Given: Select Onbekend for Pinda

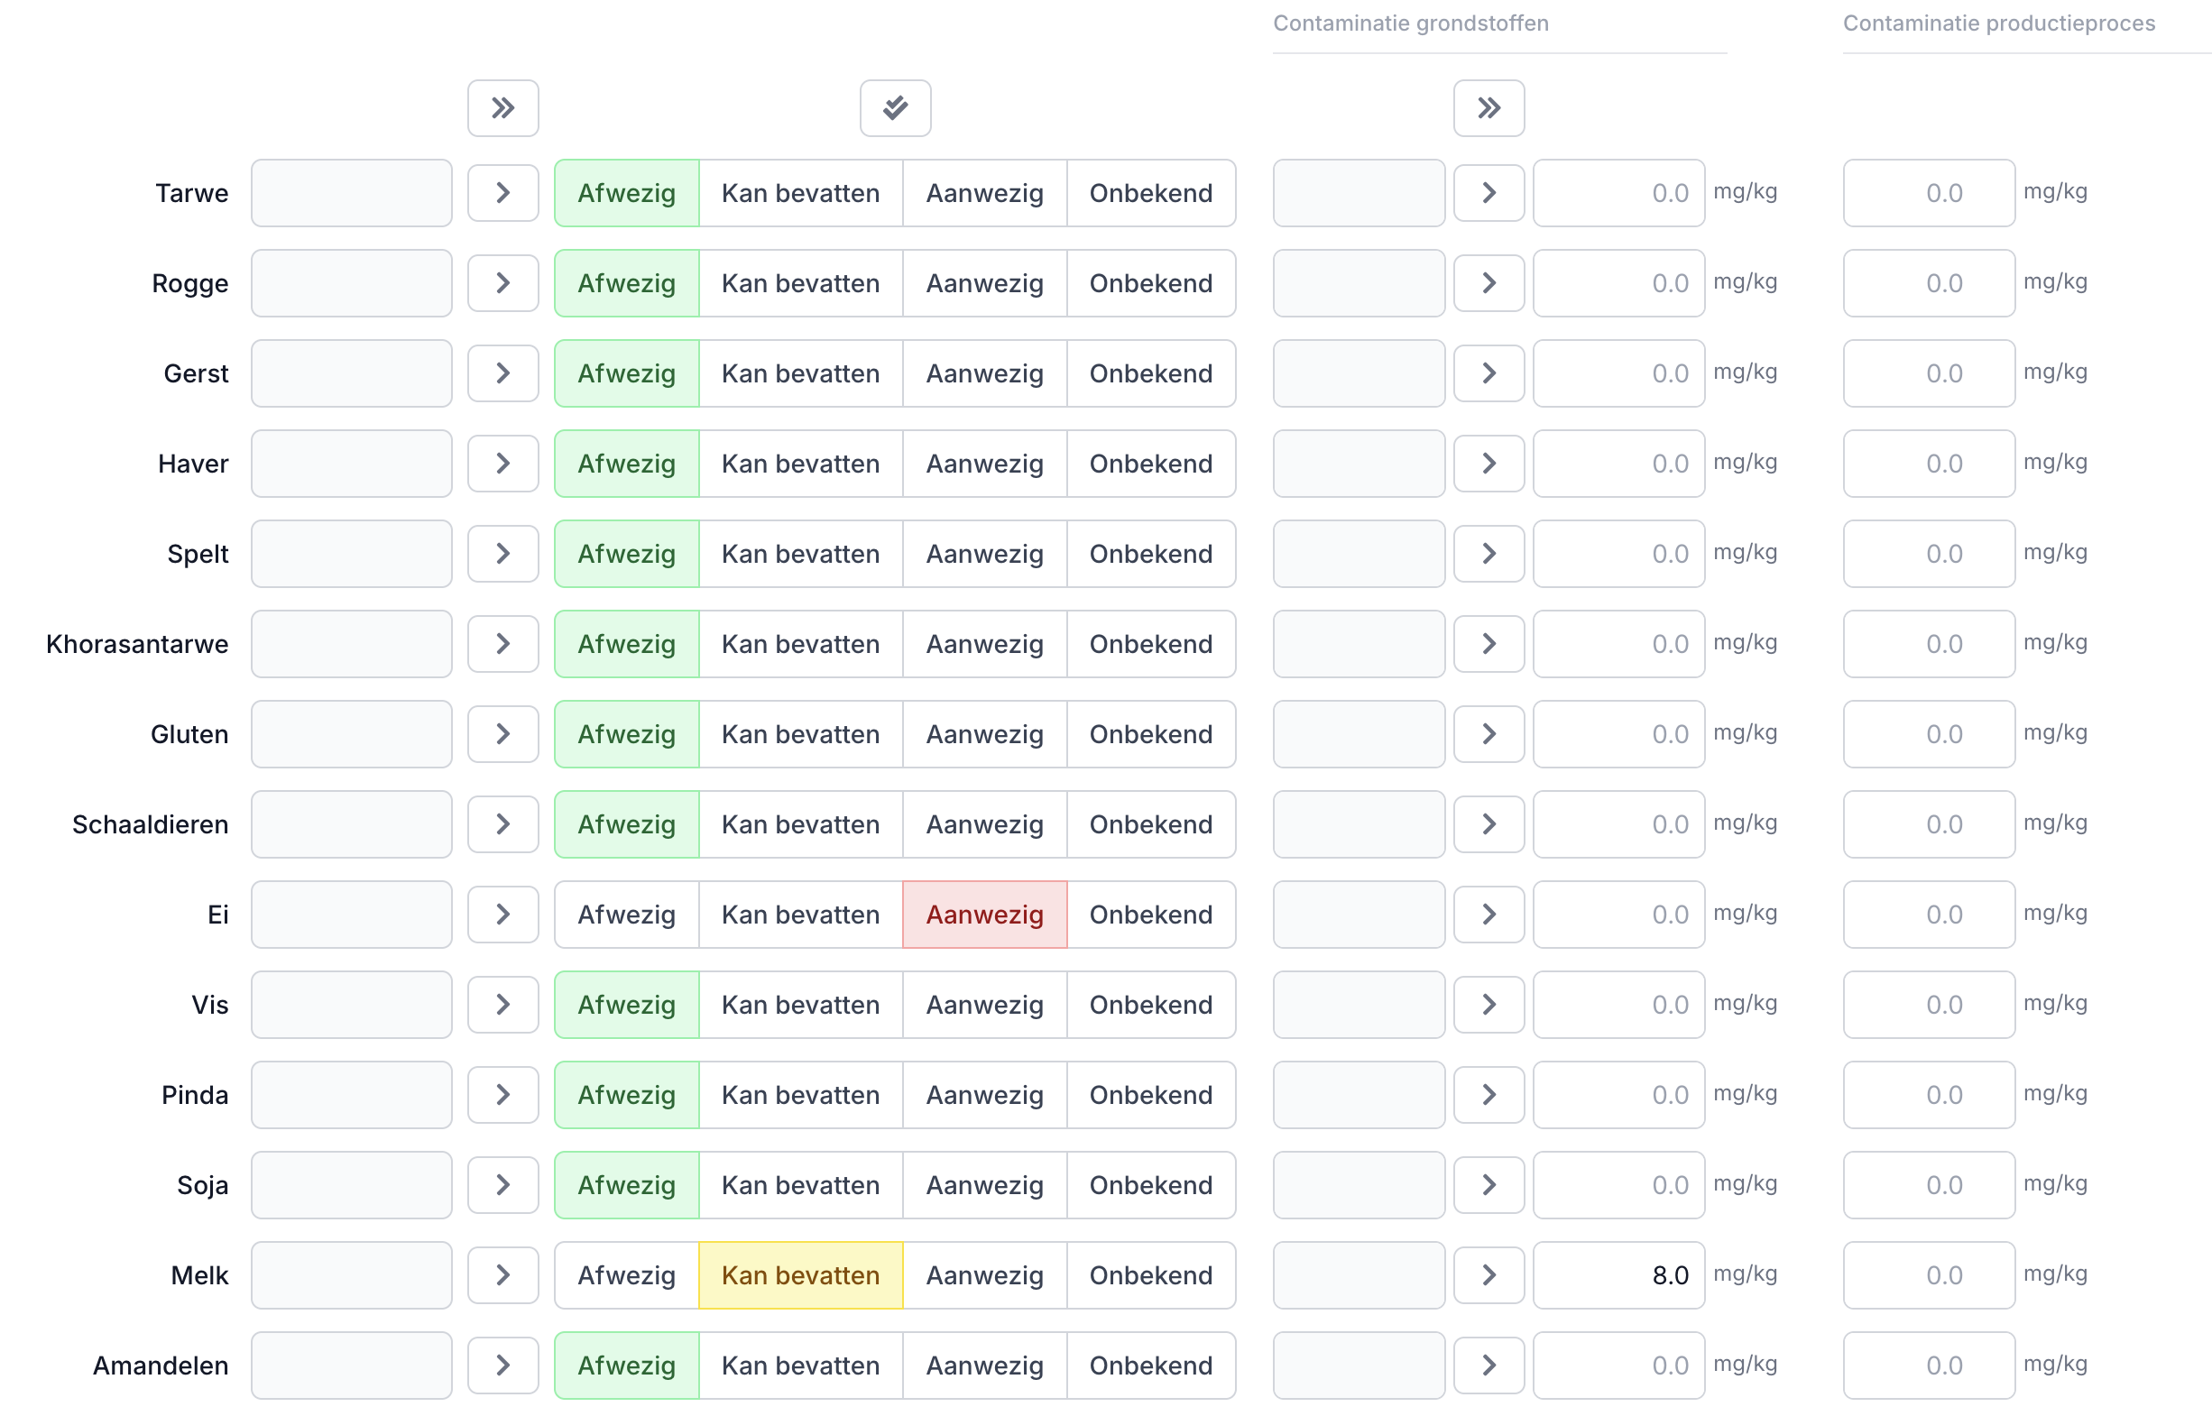Looking at the screenshot, I should coord(1149,1094).
